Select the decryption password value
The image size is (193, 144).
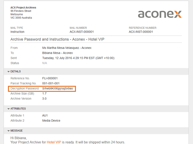click(58, 89)
